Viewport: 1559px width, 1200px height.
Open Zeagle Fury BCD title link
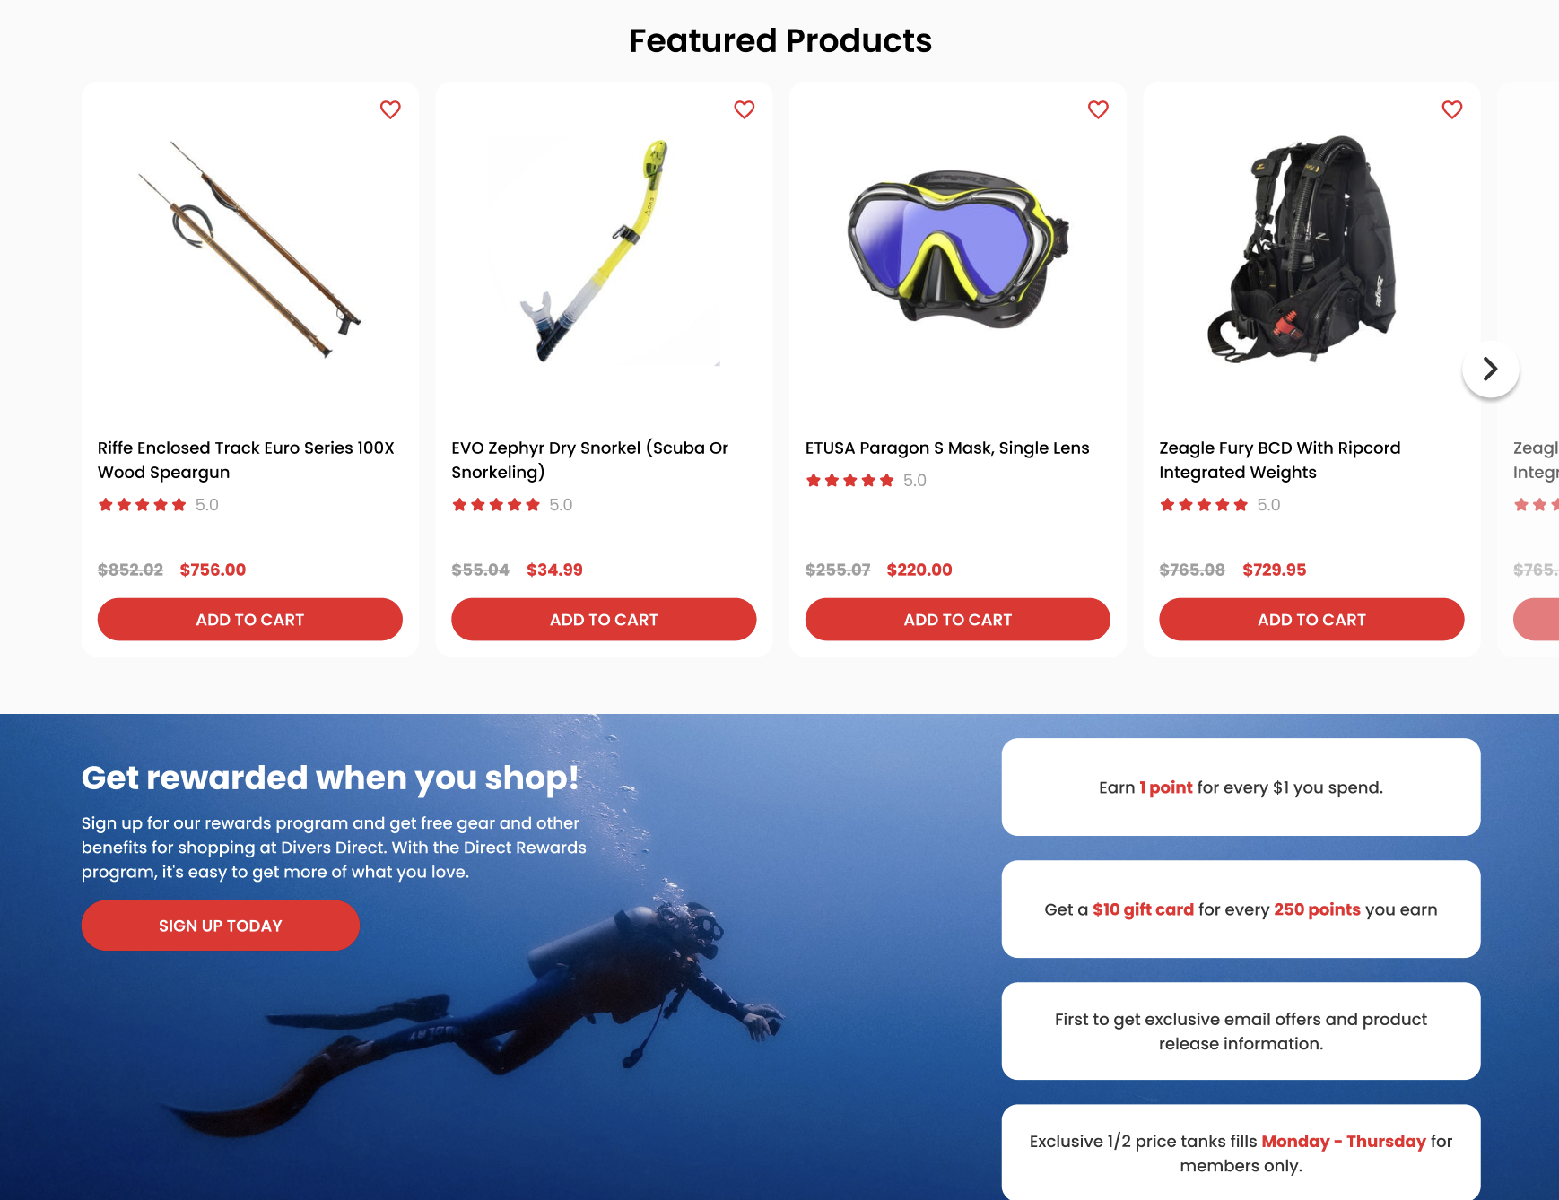coord(1280,460)
